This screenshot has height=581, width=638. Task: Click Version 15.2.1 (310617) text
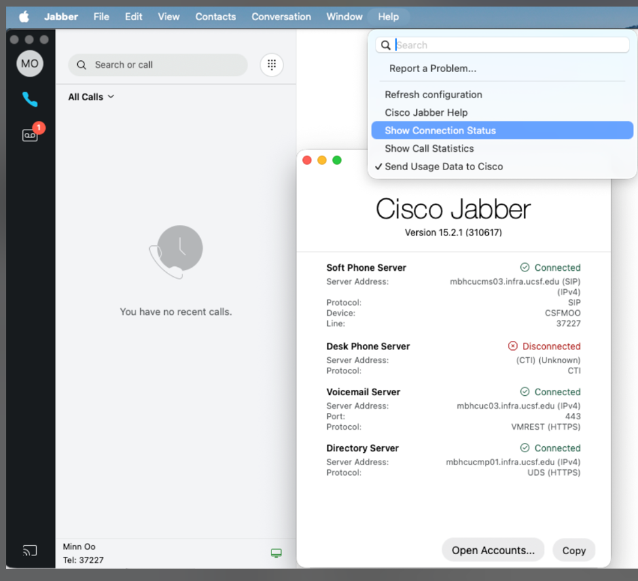pos(453,232)
